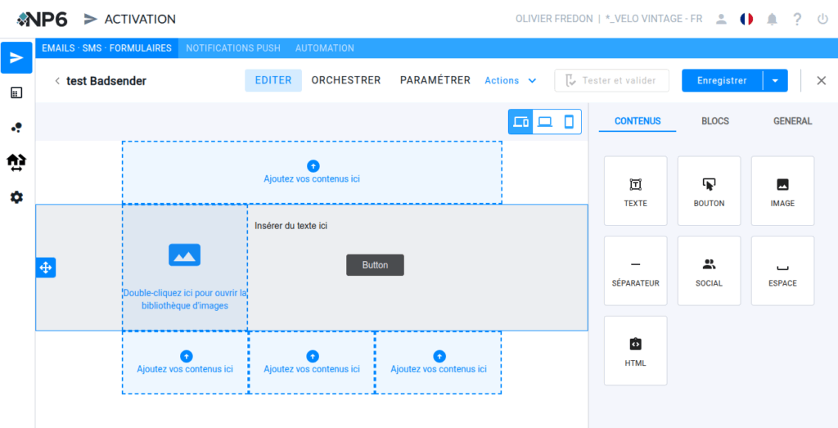Viewport: 838px width, 428px height.
Task: Go back with the arrow beside test Badsender
Action: coord(56,81)
